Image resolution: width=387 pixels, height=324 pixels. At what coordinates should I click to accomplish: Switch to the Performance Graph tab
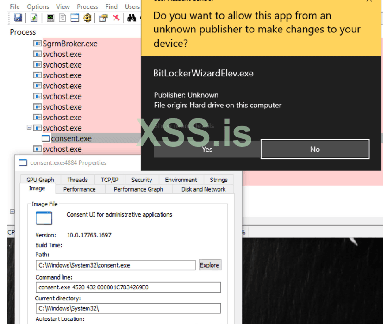tap(138, 189)
